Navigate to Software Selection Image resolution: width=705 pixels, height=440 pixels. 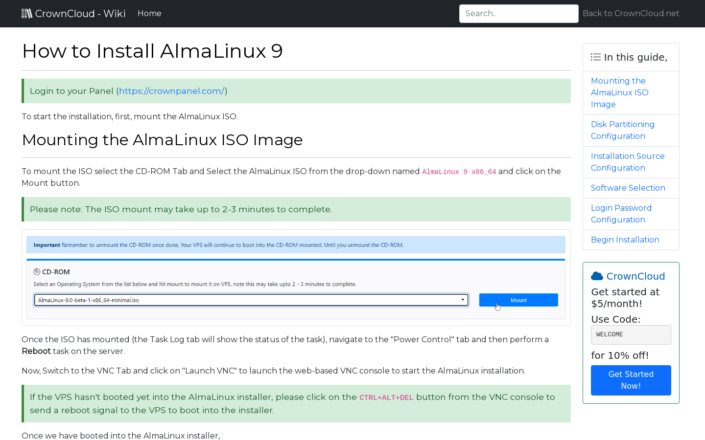click(x=628, y=188)
